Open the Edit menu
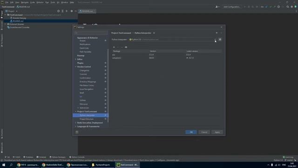This screenshot has width=298, height=168. [x=12, y=2]
